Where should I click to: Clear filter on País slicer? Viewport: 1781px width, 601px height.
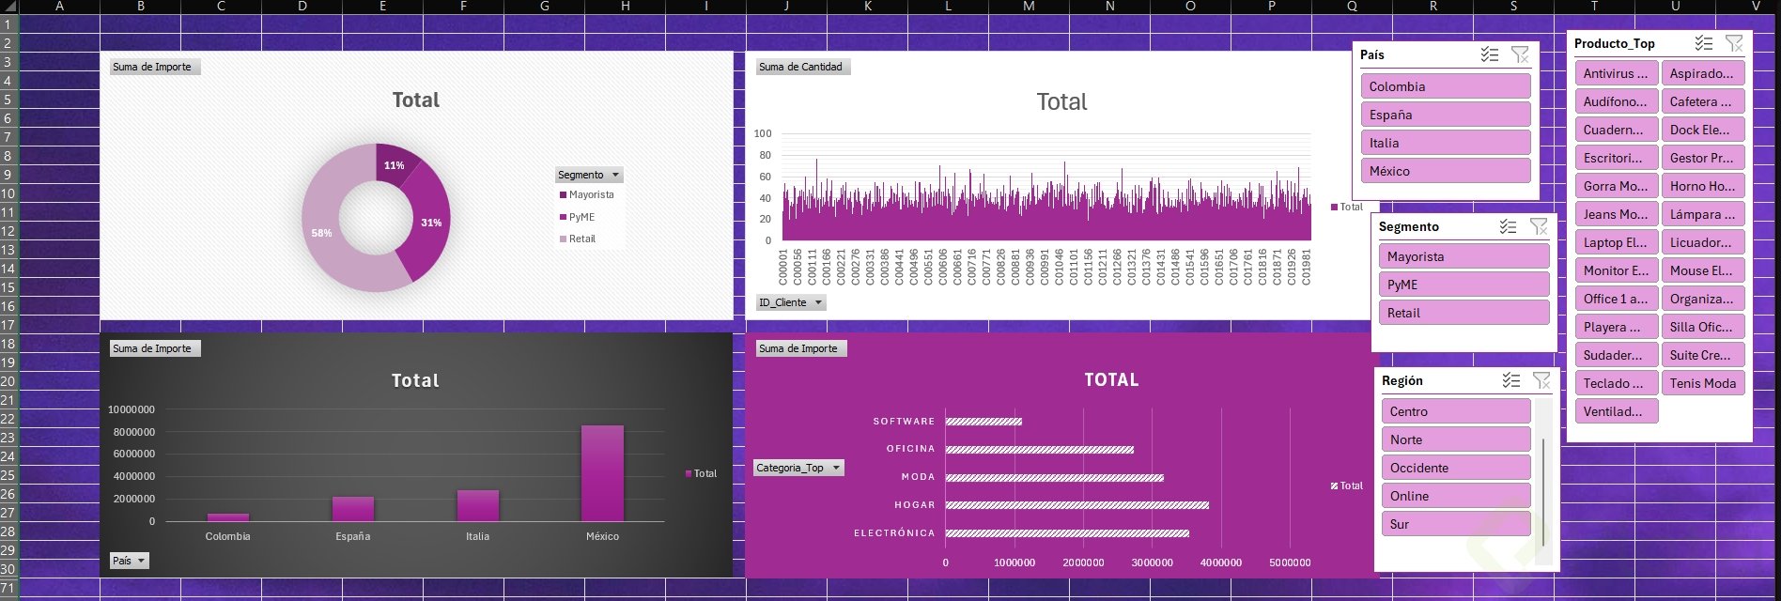[1520, 54]
